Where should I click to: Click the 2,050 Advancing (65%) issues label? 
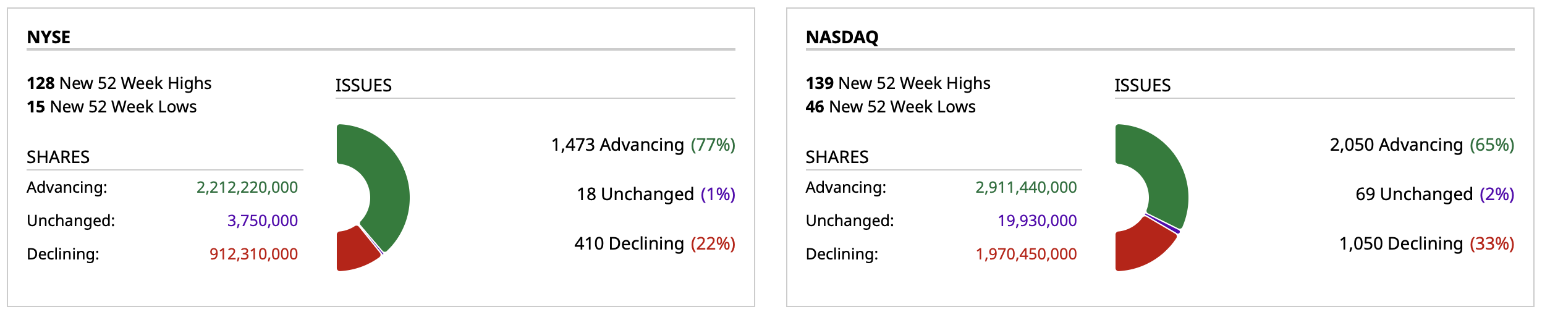(1421, 145)
